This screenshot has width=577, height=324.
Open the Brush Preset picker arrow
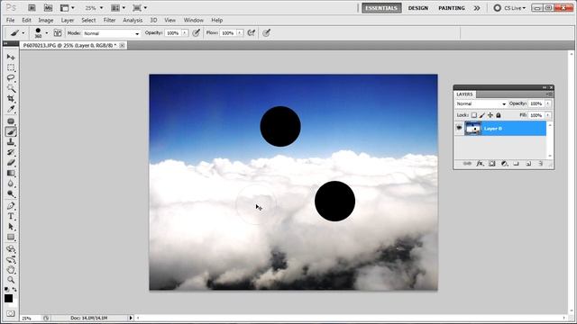[x=47, y=33]
